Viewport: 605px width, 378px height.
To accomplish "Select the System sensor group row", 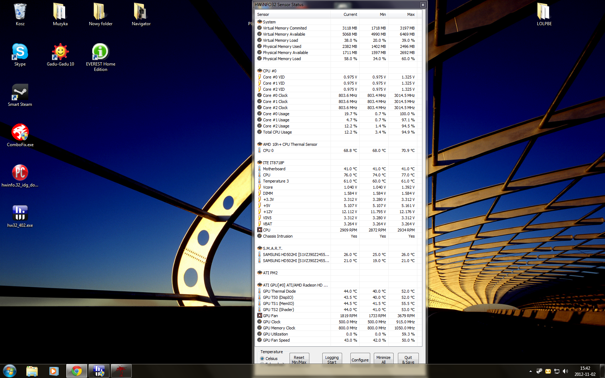I will click(336, 22).
